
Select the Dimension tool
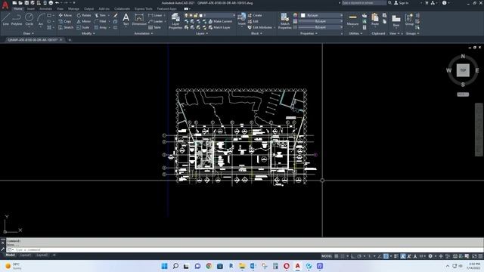pyautogui.click(x=139, y=19)
